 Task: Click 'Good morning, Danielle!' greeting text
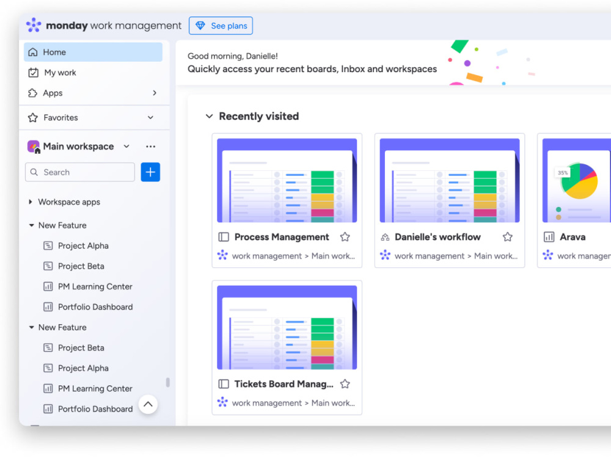coord(233,56)
